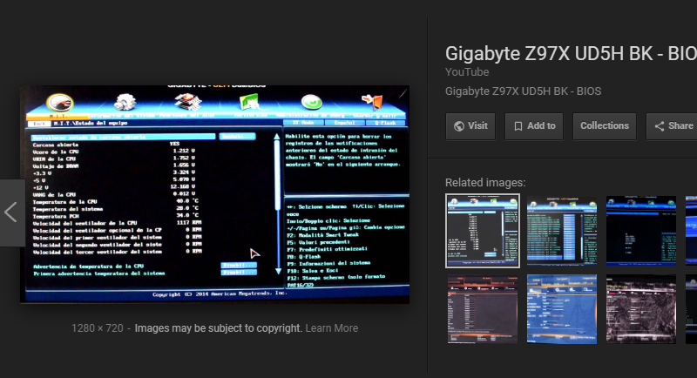The width and height of the screenshot is (697, 378).
Task: Open the gray textured BIOS related thumbnail
Action: (641, 309)
